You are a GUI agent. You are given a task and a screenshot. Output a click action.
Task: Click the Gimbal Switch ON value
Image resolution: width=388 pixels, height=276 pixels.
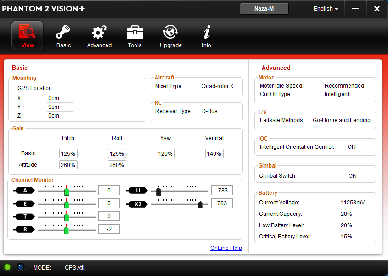pos(353,176)
